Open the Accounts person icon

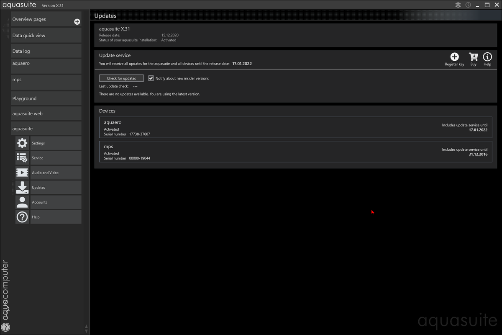[22, 202]
